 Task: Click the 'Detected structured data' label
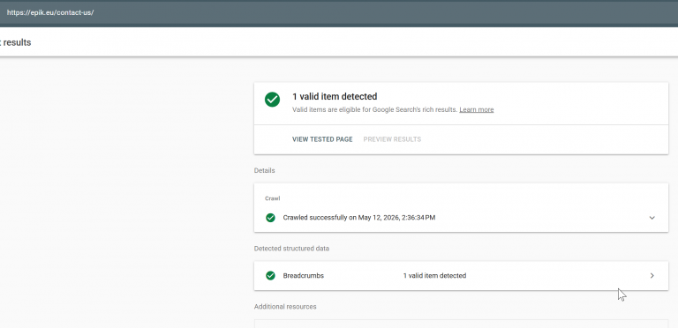291,249
